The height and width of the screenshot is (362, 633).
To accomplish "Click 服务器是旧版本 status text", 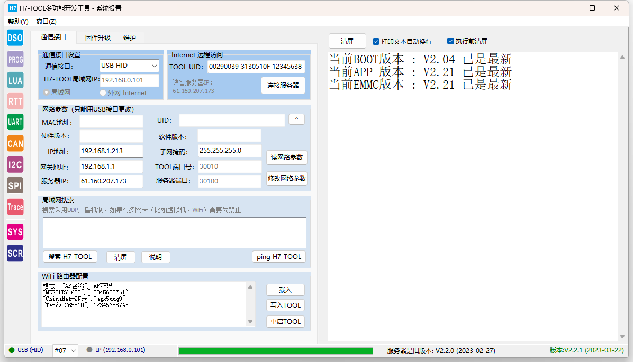I will (x=441, y=351).
